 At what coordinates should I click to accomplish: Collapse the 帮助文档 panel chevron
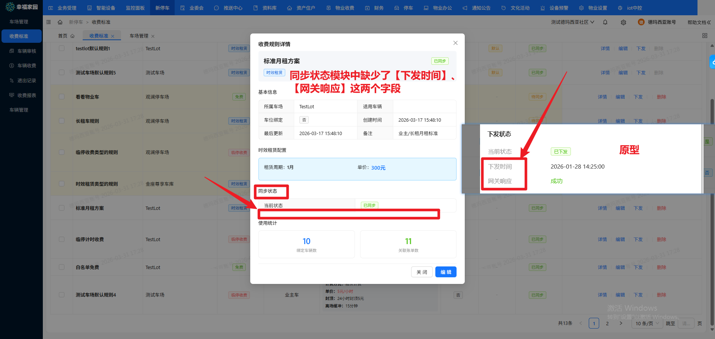pyautogui.click(x=709, y=22)
